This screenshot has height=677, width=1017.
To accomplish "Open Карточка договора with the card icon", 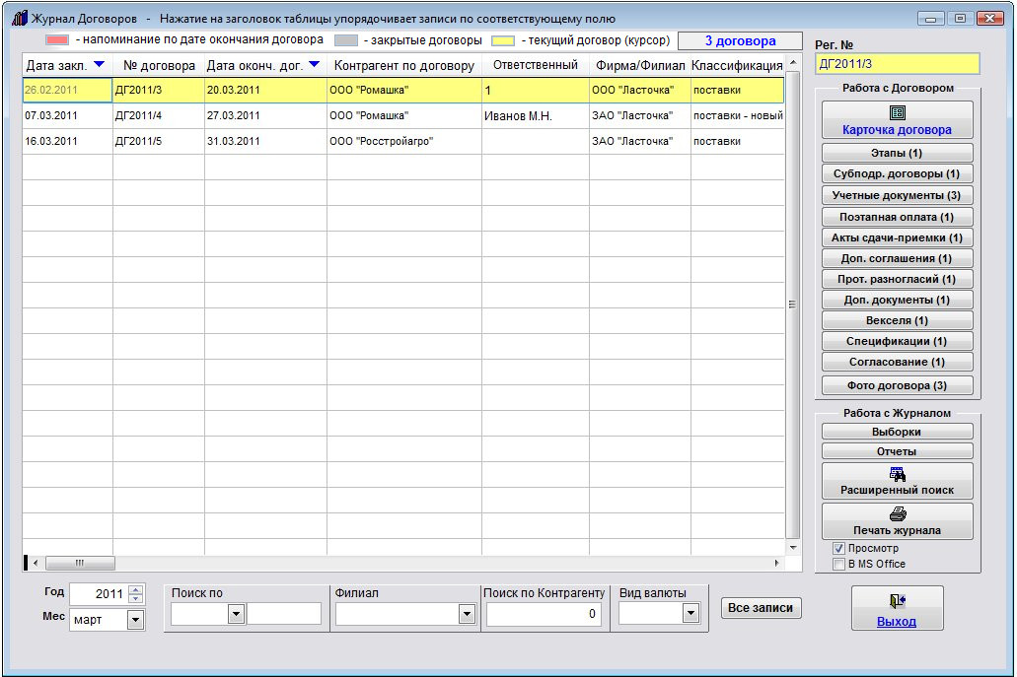I will tap(897, 113).
